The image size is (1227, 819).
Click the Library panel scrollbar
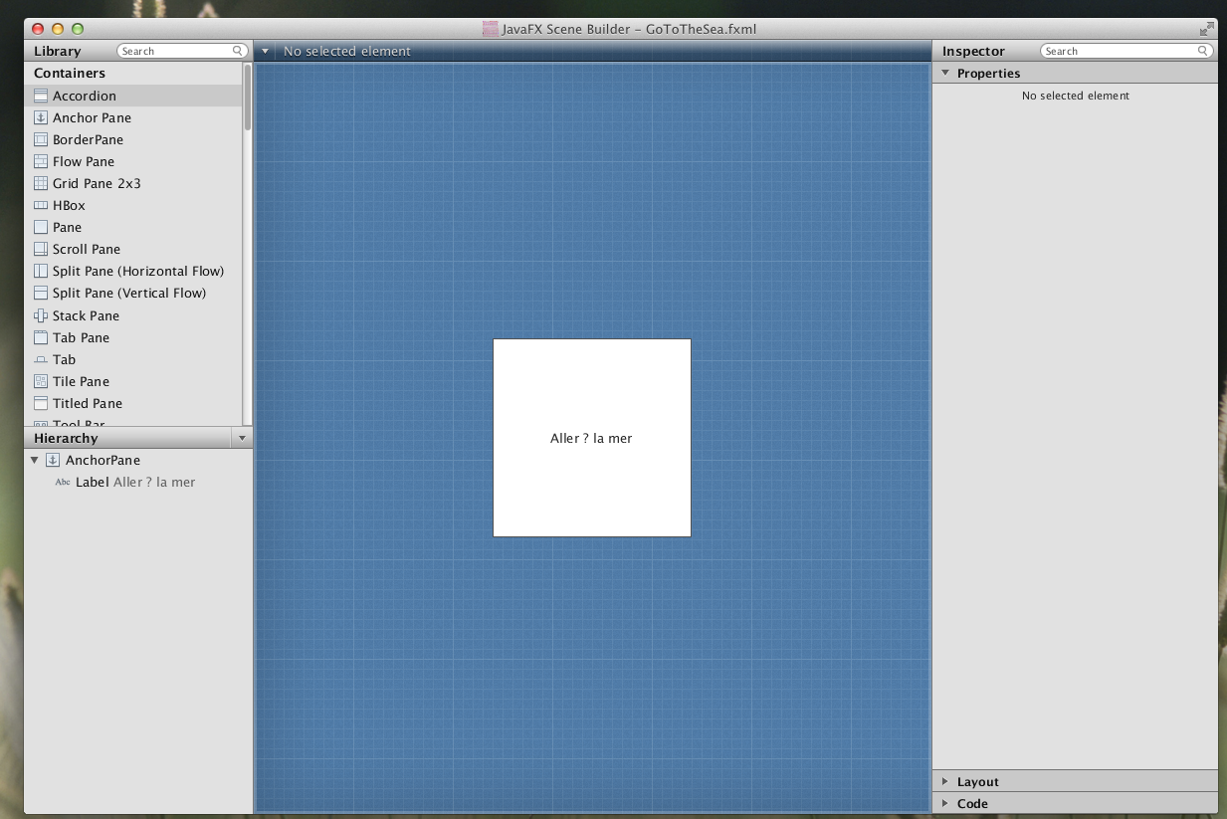pos(248,98)
